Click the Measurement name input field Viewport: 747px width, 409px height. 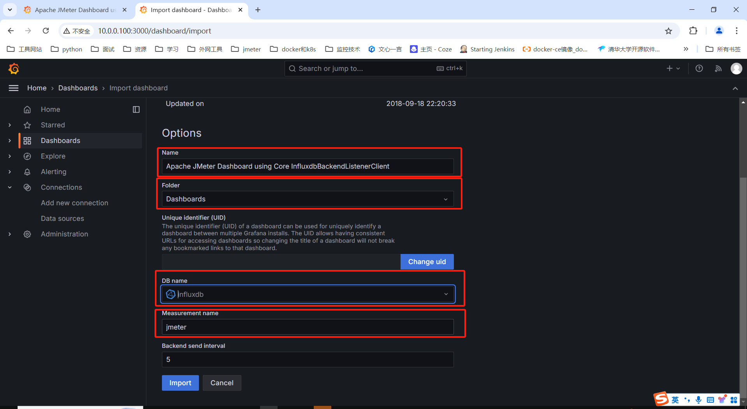click(x=308, y=327)
